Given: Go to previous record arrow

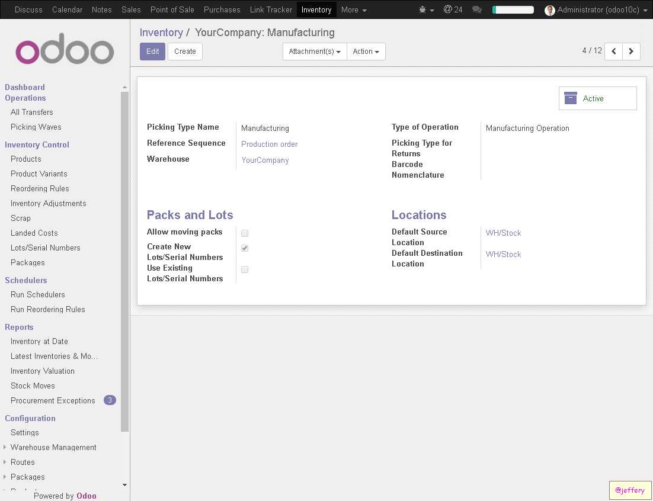Looking at the screenshot, I should tap(613, 51).
